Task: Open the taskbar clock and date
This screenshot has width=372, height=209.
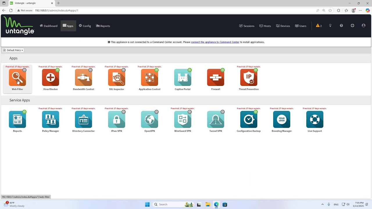Action: point(358,204)
